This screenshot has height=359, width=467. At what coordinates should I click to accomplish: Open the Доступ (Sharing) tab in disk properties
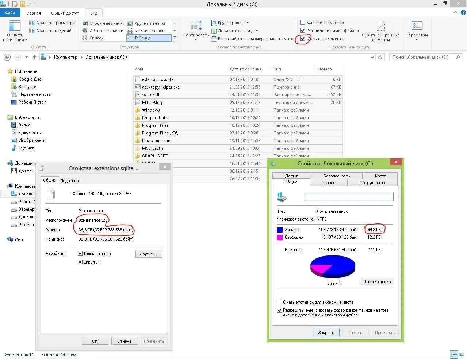pos(292,176)
